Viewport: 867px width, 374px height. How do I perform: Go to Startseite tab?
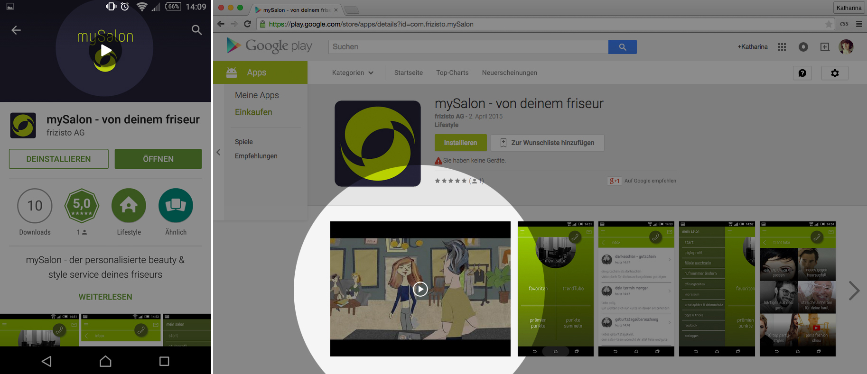click(409, 73)
